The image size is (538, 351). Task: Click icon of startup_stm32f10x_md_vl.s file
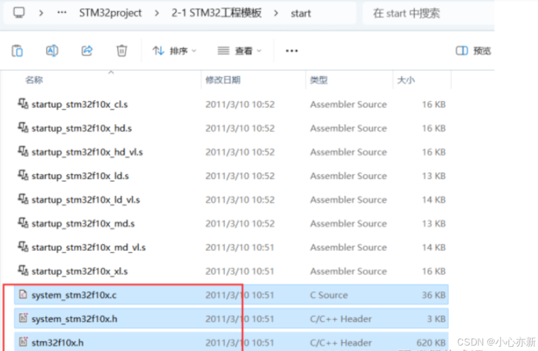(x=23, y=246)
